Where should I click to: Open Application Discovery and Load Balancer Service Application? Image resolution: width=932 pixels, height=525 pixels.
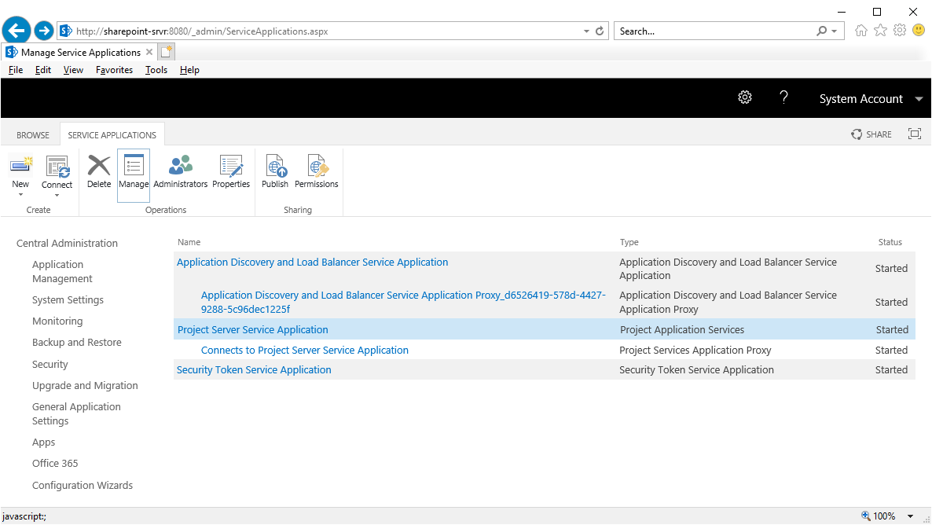click(x=312, y=262)
